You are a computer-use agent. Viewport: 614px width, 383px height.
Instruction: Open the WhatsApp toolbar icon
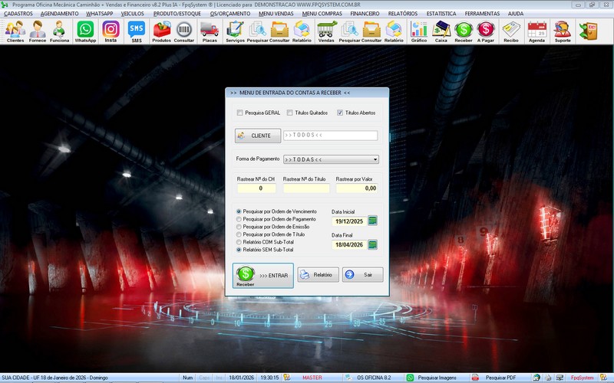tap(85, 31)
